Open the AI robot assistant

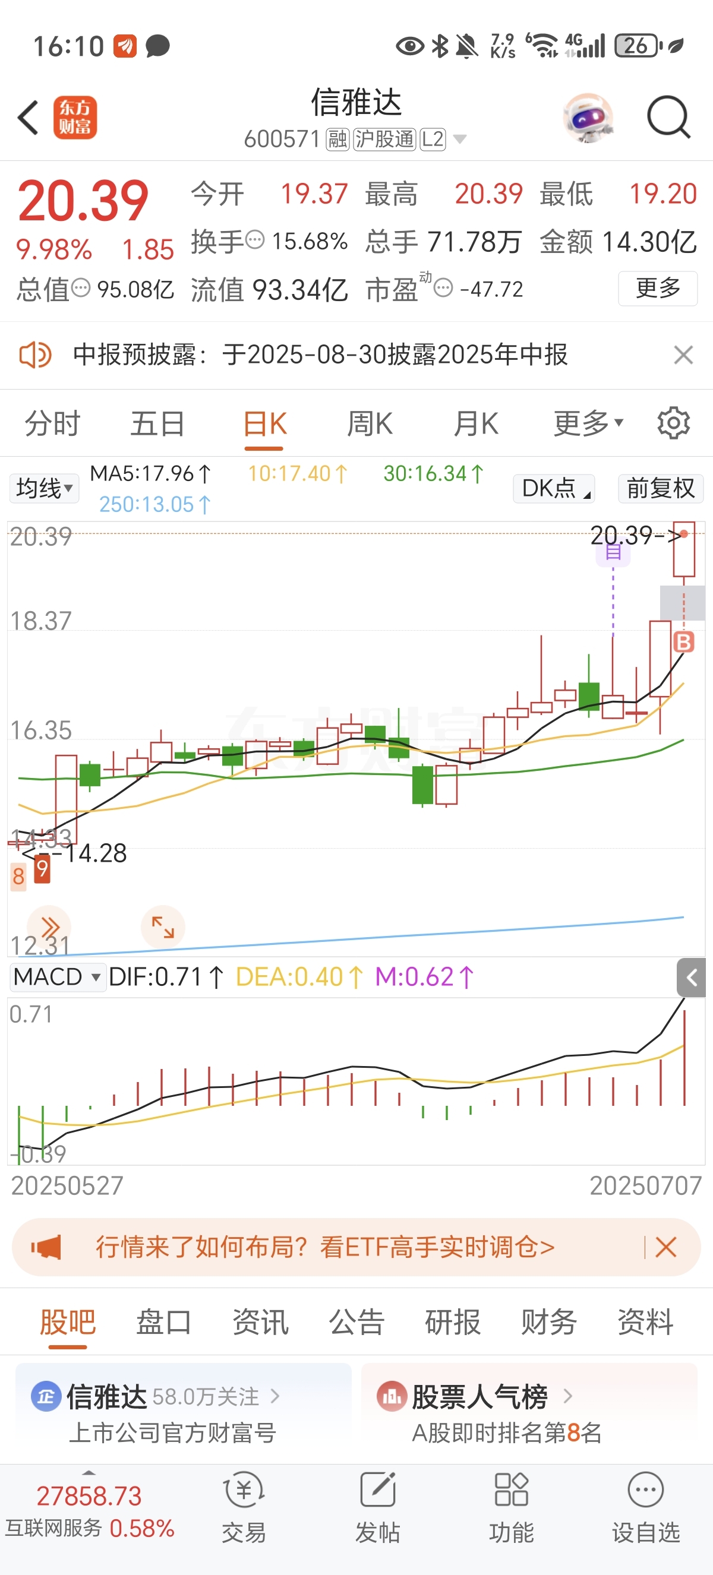click(x=588, y=118)
